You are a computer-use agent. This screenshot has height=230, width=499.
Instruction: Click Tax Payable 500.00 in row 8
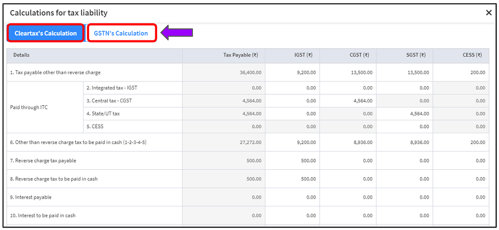click(x=254, y=179)
